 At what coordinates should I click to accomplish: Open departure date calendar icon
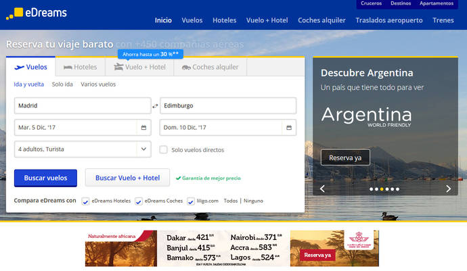pos(143,127)
